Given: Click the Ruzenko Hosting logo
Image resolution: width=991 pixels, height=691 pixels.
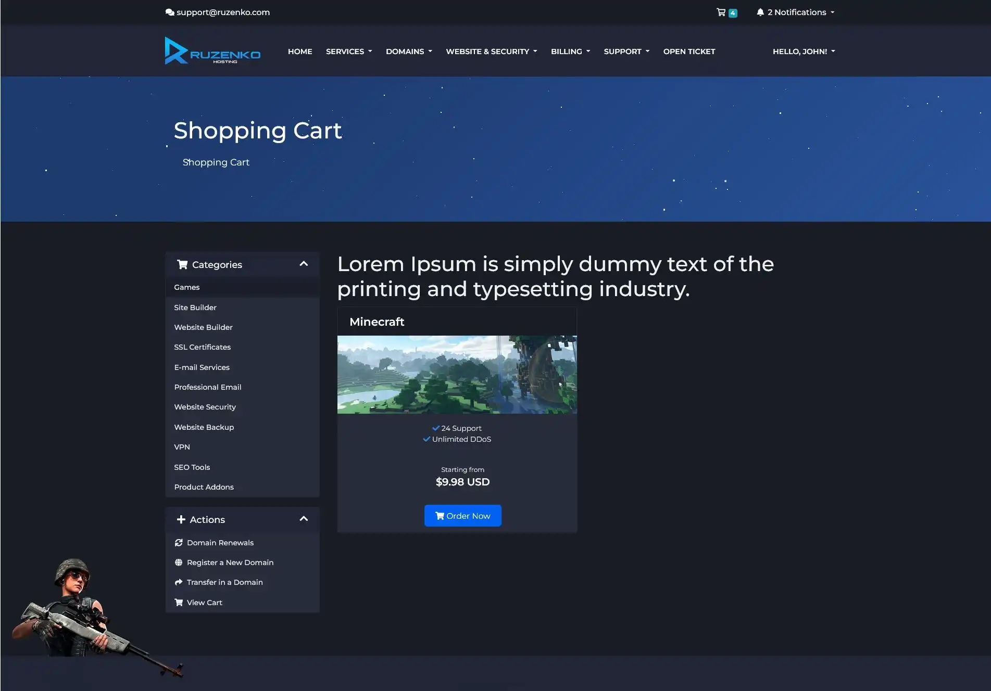Looking at the screenshot, I should pos(212,51).
